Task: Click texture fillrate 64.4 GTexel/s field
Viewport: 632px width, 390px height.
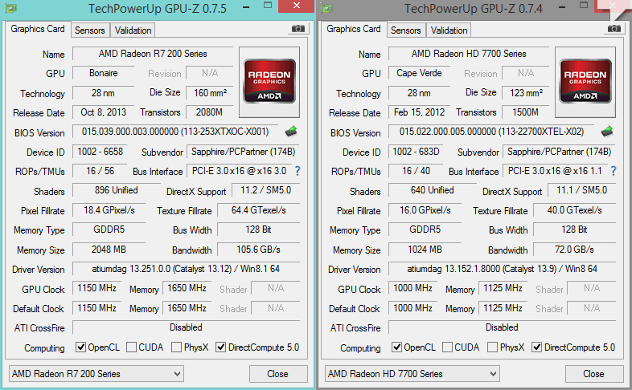Action: (x=259, y=210)
